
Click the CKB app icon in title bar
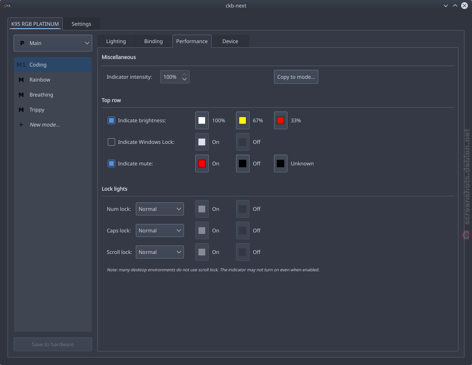[x=7, y=6]
